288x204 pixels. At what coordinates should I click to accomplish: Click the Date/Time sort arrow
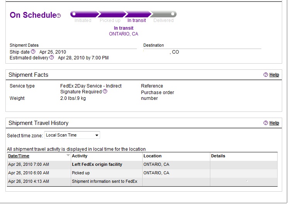click(x=68, y=156)
